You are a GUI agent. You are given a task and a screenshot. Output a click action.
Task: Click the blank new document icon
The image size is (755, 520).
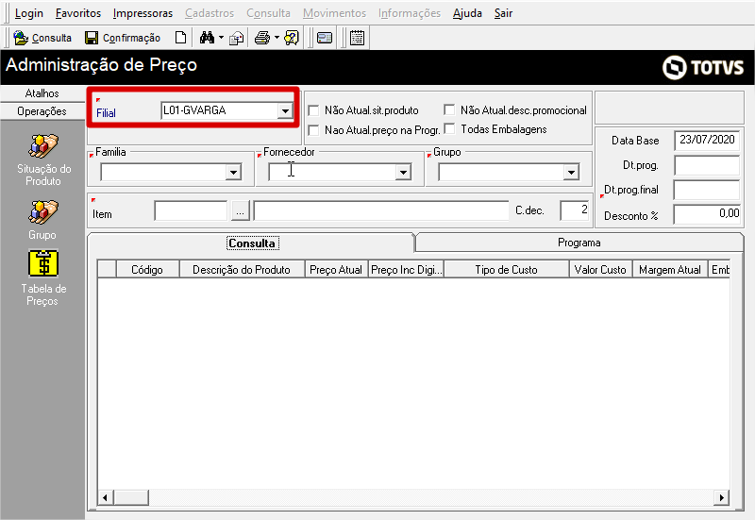pyautogui.click(x=180, y=38)
